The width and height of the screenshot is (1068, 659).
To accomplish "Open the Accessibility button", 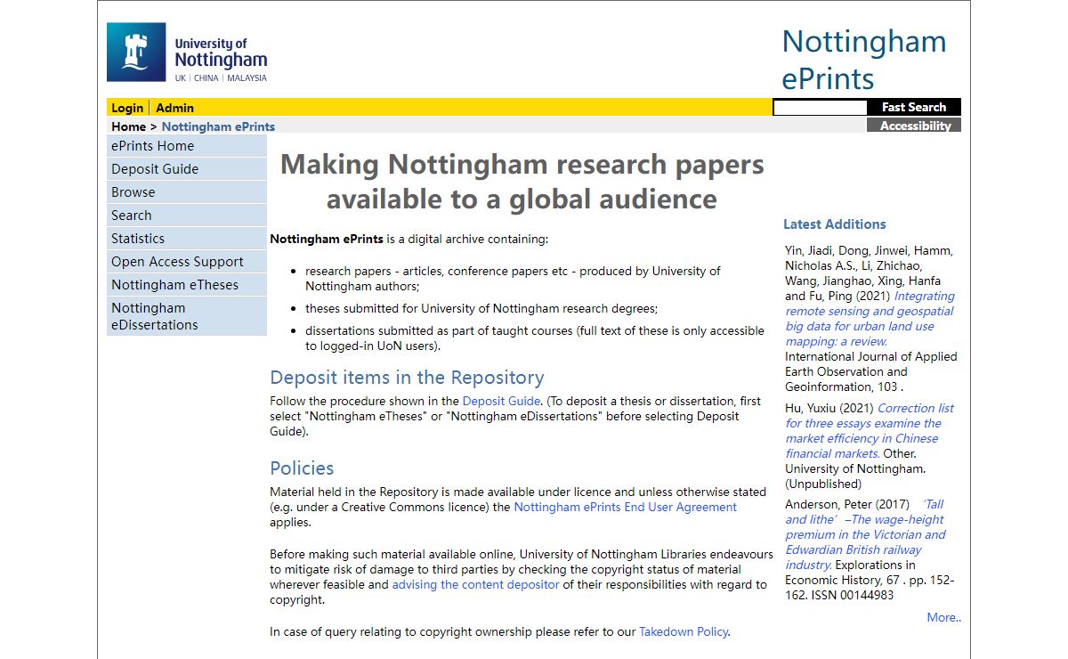I will [914, 126].
